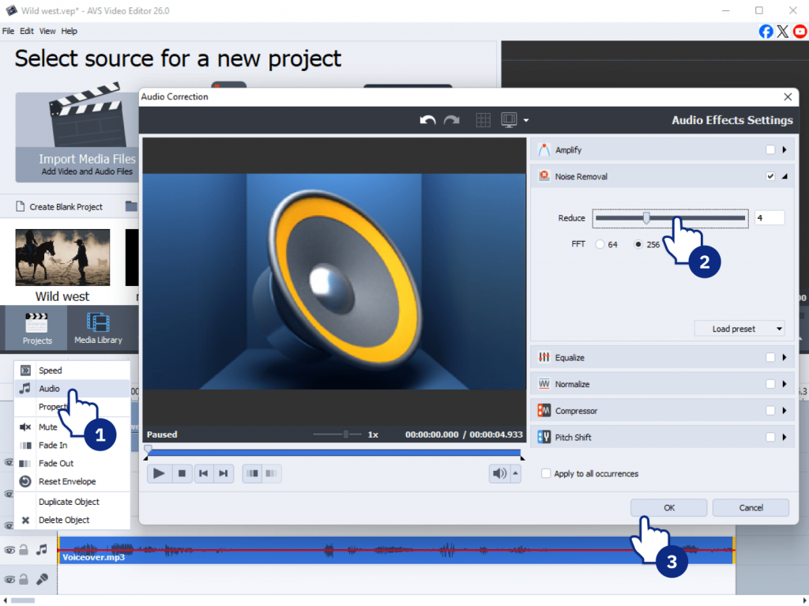Viewport: 809px width, 606px height.
Task: Open the Media Library panel
Action: [x=98, y=328]
